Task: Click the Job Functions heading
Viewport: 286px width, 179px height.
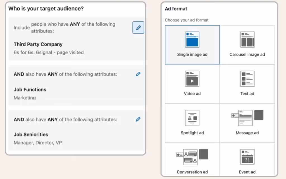Action: (30, 89)
